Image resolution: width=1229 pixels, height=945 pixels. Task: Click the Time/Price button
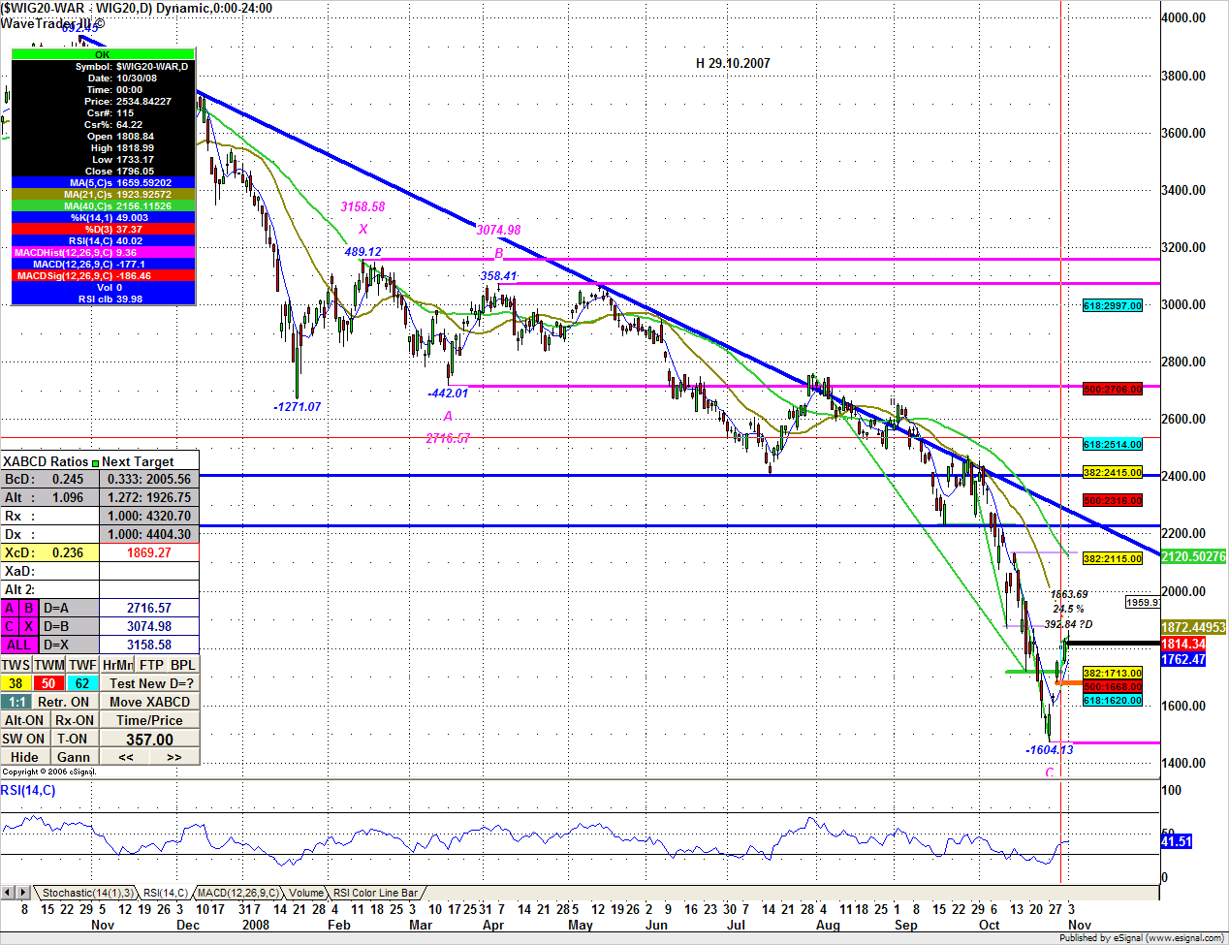150,720
